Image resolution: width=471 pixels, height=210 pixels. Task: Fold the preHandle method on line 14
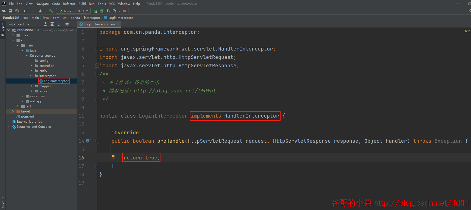(97, 141)
